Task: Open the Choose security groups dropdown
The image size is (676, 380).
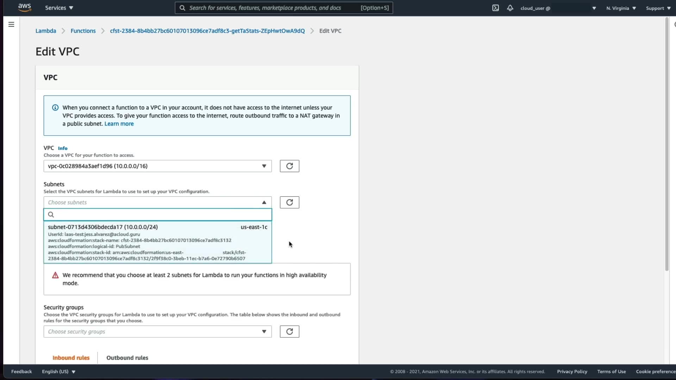Action: tap(157, 331)
